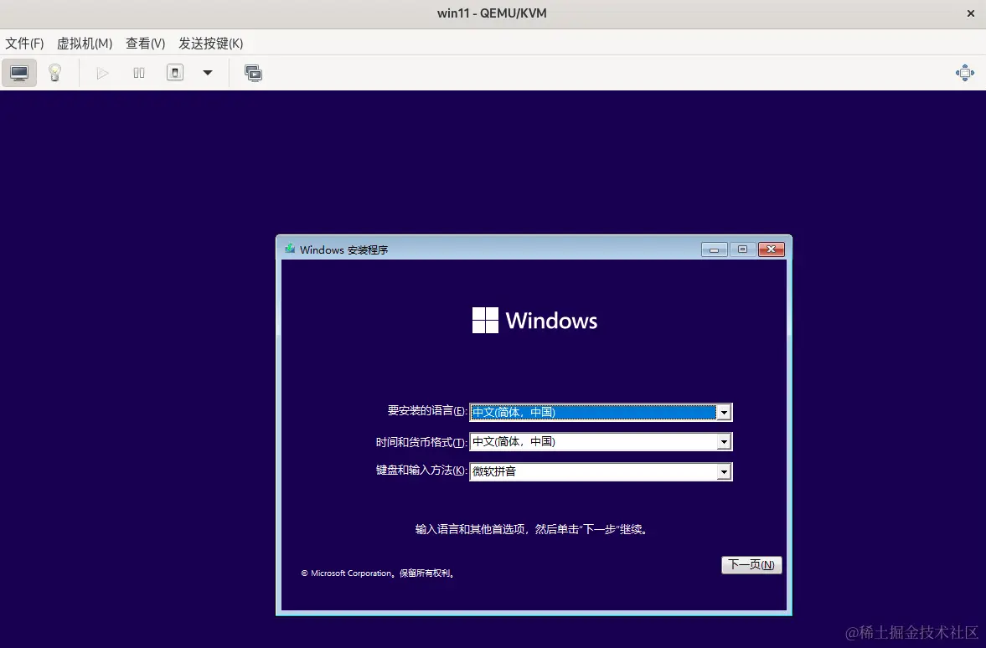This screenshot has height=648, width=986.
Task: Open virtual hardware details lightbulb icon
Action: tap(54, 73)
